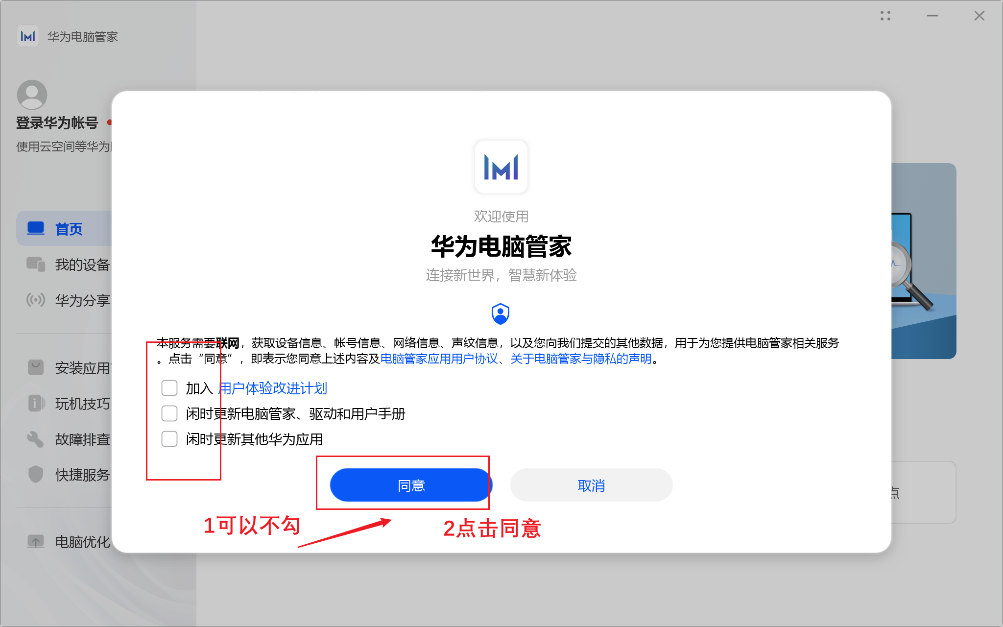
Task: Click the 同意 agree button
Action: coord(410,485)
